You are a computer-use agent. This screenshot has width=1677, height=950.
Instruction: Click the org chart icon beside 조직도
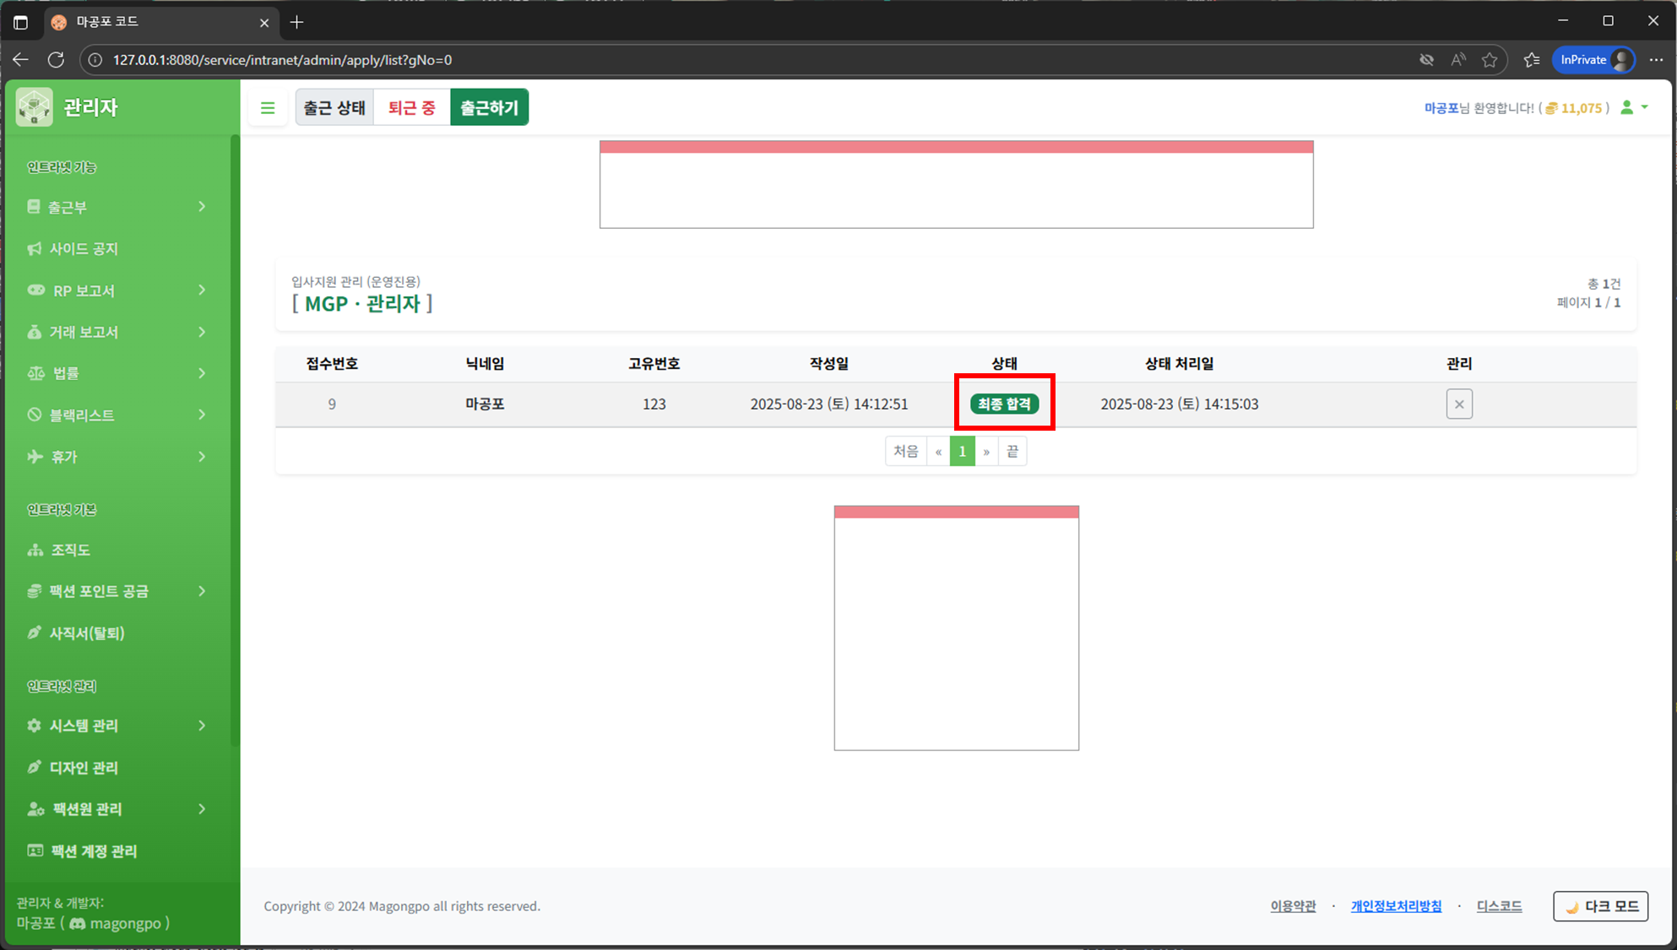35,550
